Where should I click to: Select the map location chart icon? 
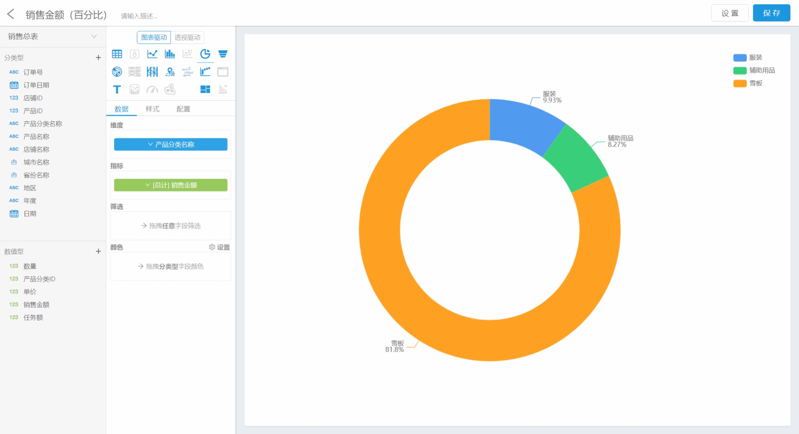pyautogui.click(x=169, y=72)
